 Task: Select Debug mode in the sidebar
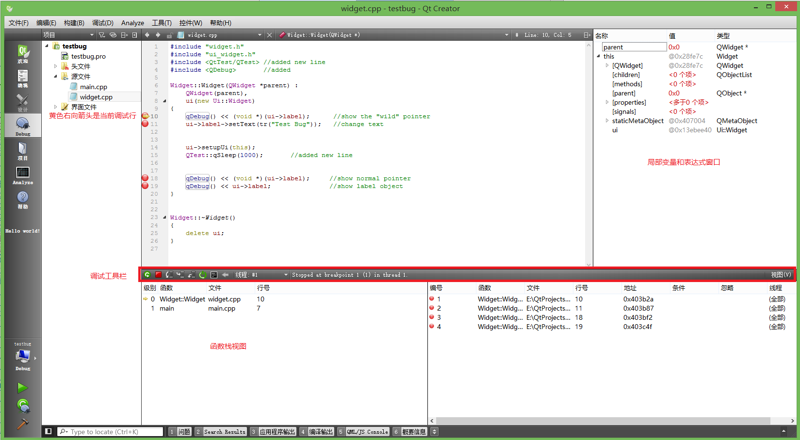pos(23,126)
